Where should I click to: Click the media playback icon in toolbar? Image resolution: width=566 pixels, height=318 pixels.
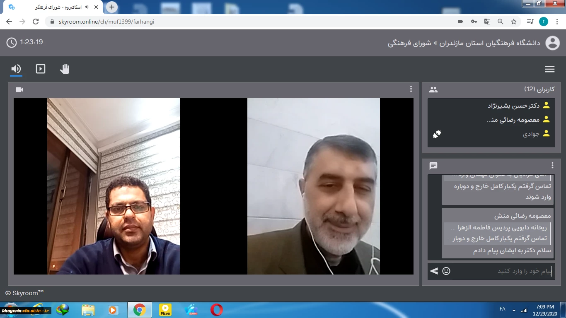[41, 69]
